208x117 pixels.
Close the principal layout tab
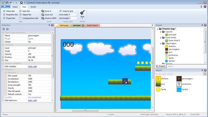83,25
